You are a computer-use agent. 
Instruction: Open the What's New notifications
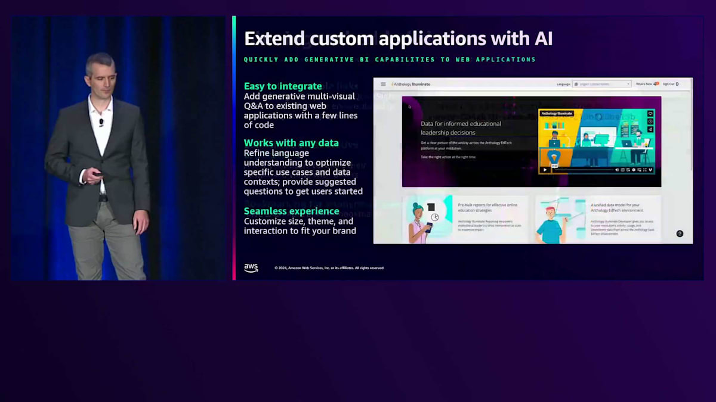(x=647, y=84)
